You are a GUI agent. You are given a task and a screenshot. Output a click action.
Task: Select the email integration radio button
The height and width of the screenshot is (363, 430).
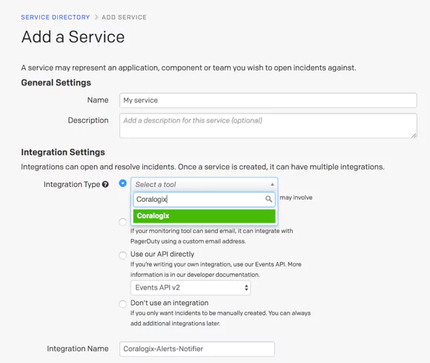[x=123, y=222]
